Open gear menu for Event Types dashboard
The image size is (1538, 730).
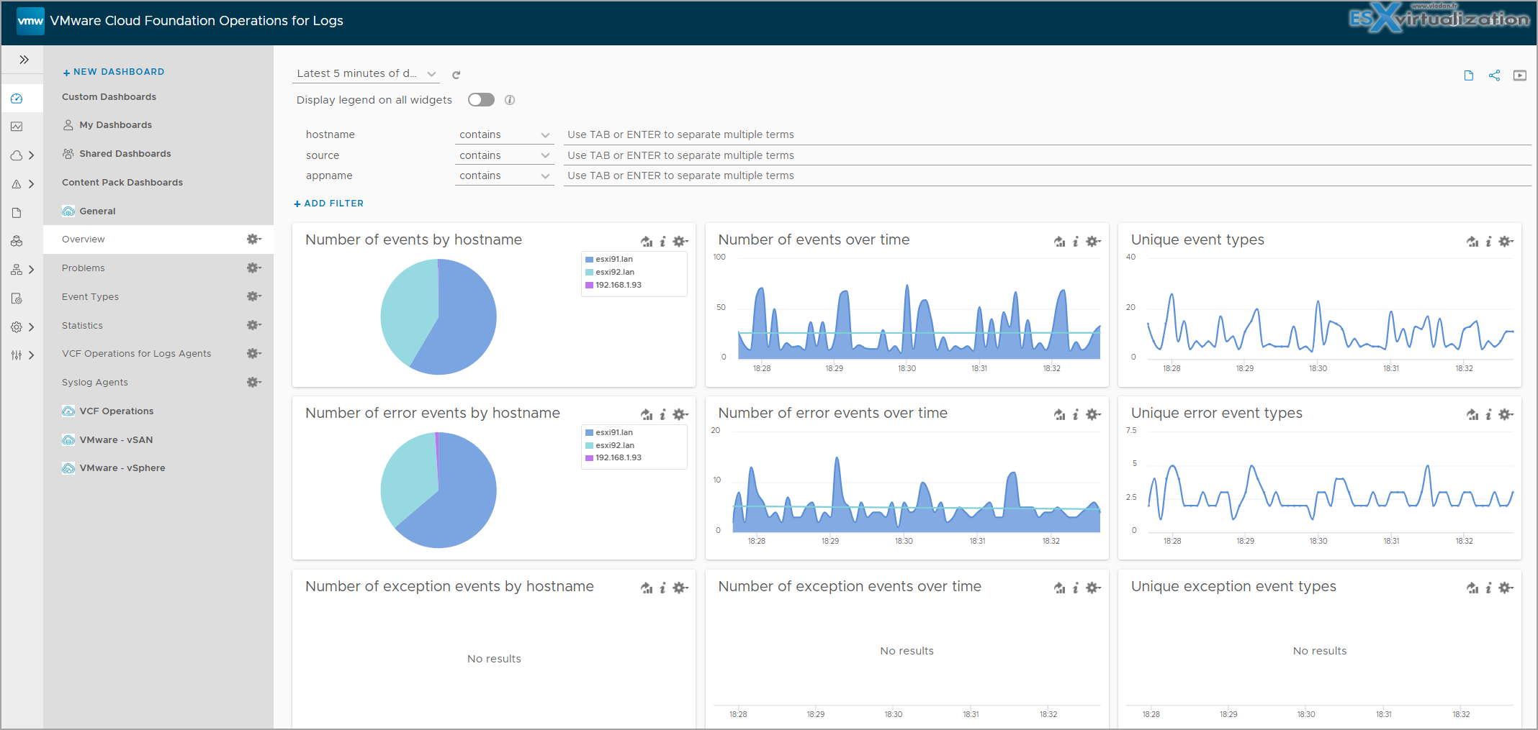pos(253,296)
